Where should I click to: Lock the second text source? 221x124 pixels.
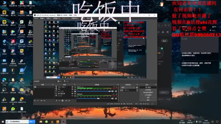75,89
